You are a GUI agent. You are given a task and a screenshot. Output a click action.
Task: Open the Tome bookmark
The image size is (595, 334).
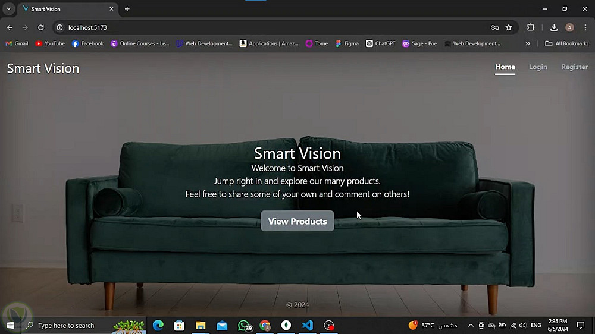[317, 43]
